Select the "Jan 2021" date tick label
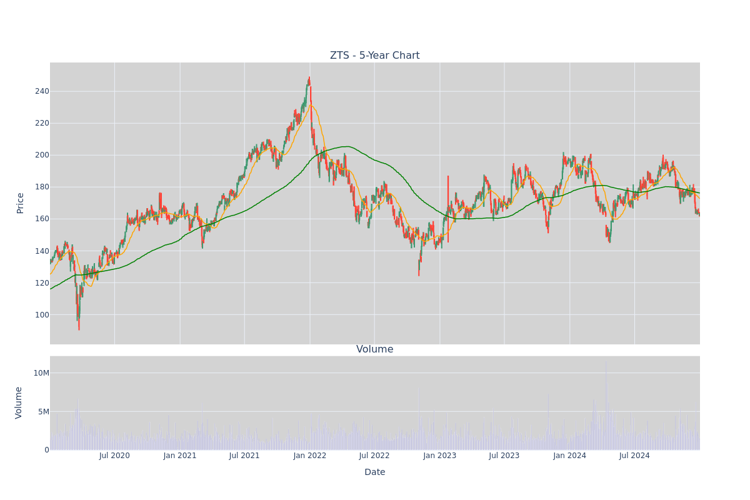 [180, 456]
